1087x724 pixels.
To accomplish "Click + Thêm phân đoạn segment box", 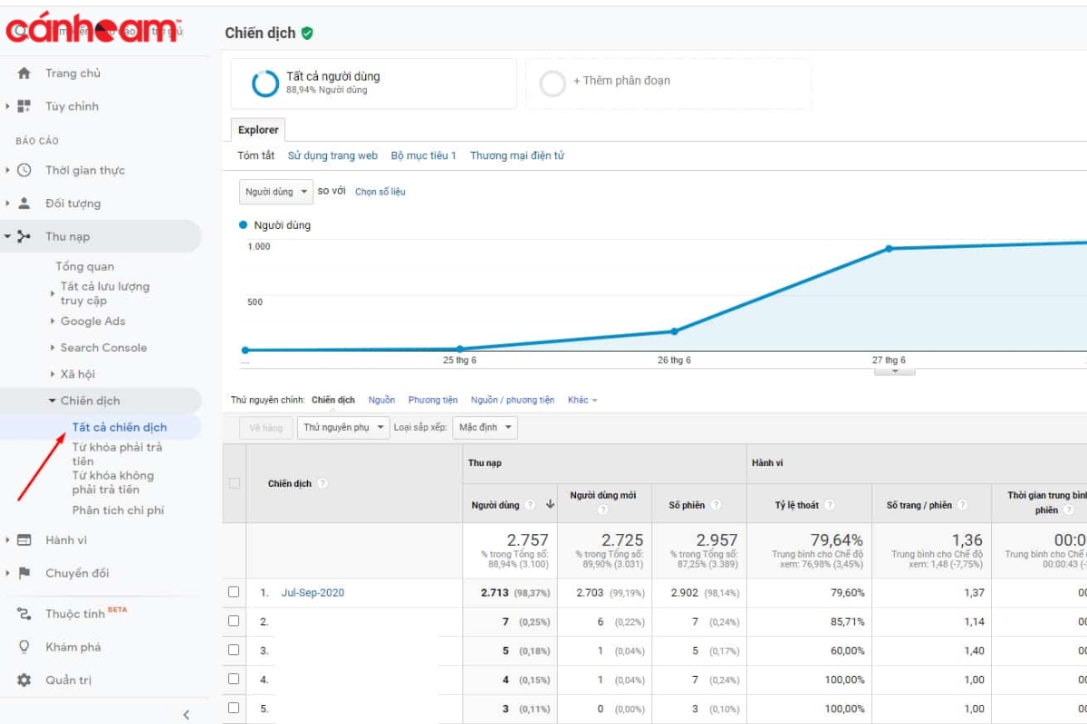I will 669,83.
